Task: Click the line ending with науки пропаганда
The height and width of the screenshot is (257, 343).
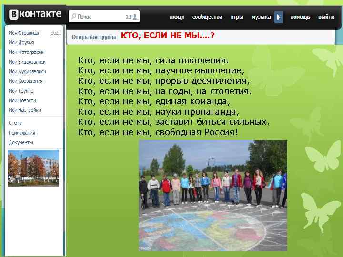Action: [159, 112]
